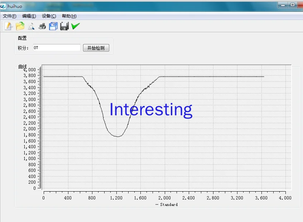Viewport: 303px width, 222px height.
Task: Click the printer icon to print
Action: click(42, 26)
